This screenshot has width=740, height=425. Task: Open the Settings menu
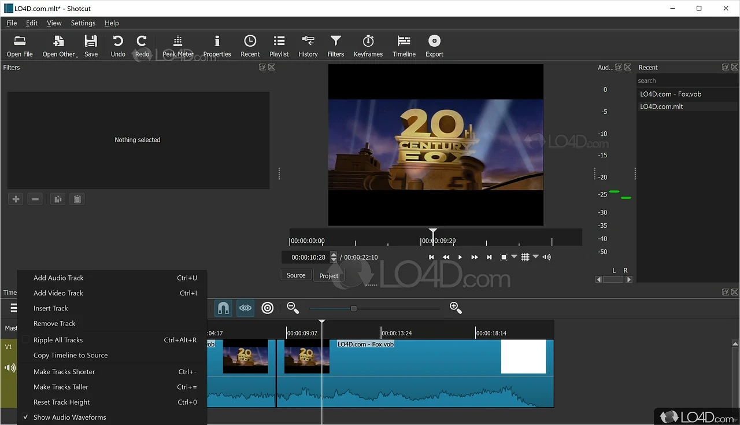click(x=83, y=23)
